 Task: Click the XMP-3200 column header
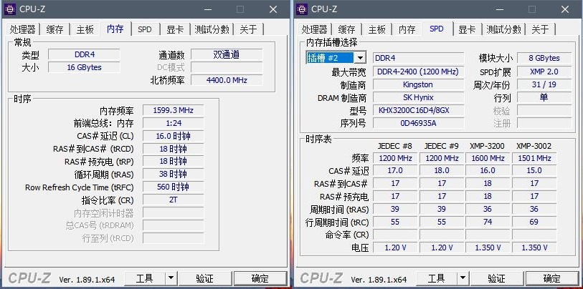point(488,146)
